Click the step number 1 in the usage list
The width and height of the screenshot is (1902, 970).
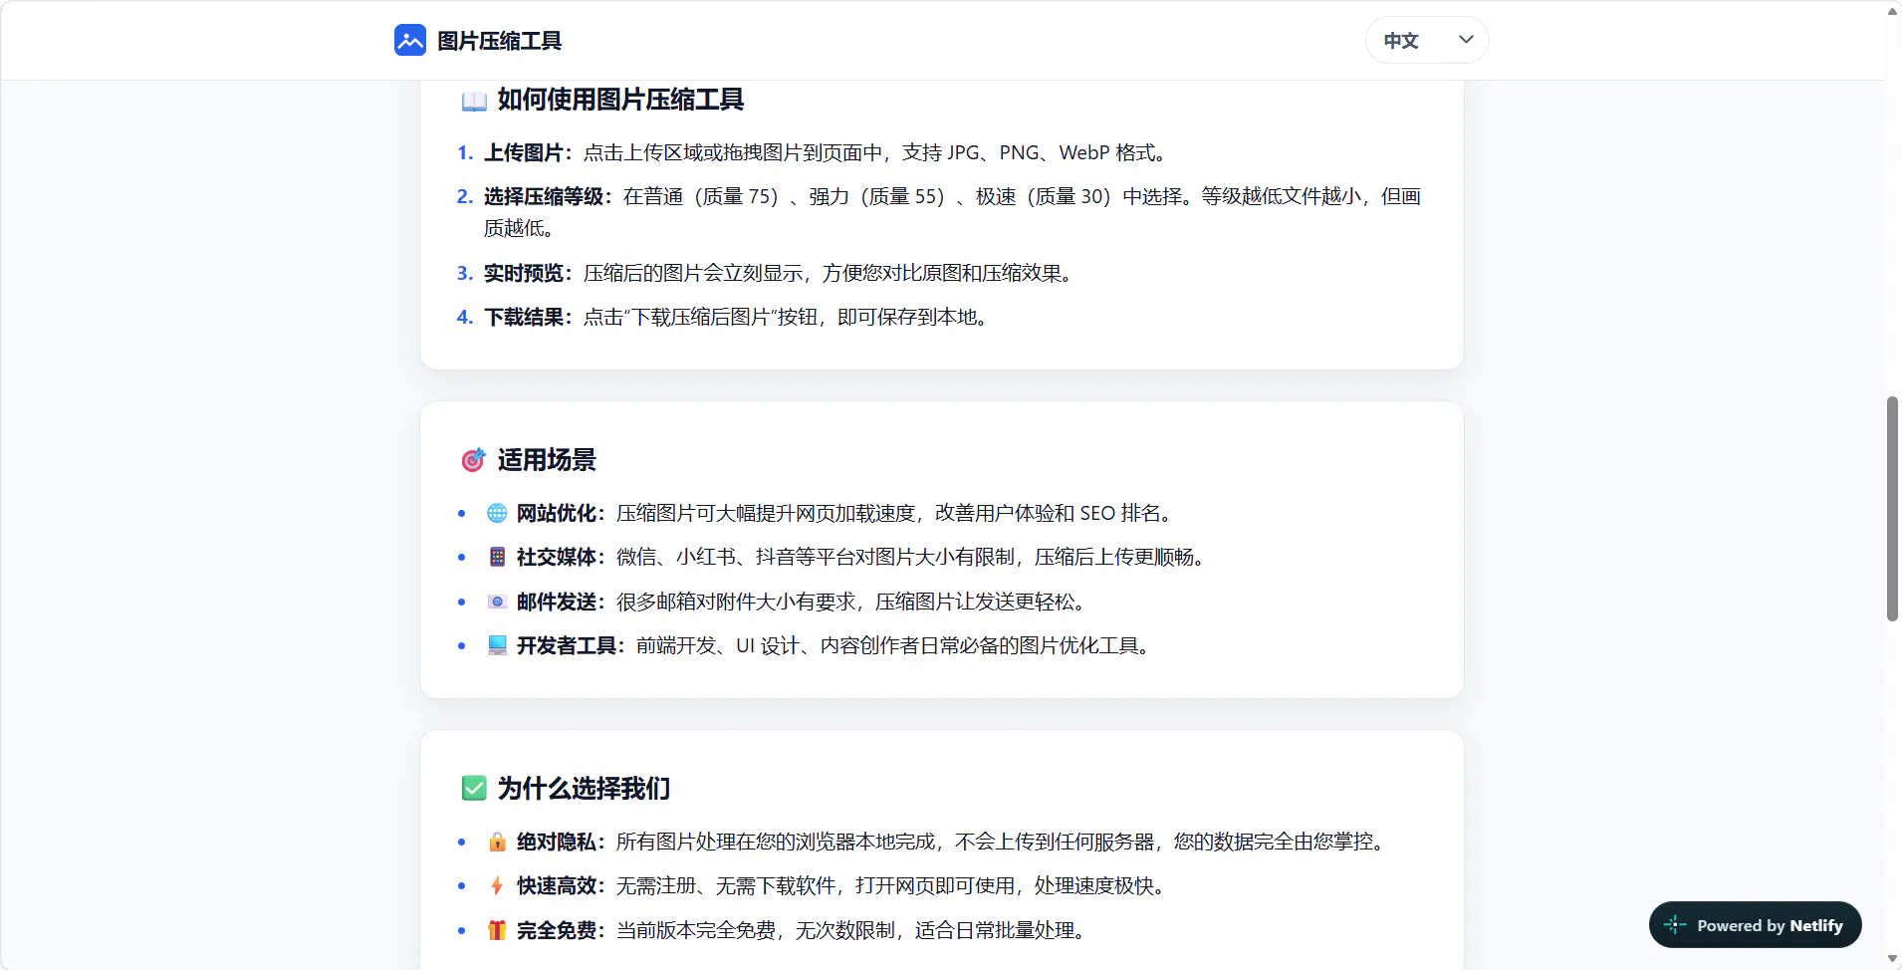click(x=465, y=152)
